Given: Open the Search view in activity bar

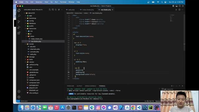Looking at the screenshot, I should (19, 16).
